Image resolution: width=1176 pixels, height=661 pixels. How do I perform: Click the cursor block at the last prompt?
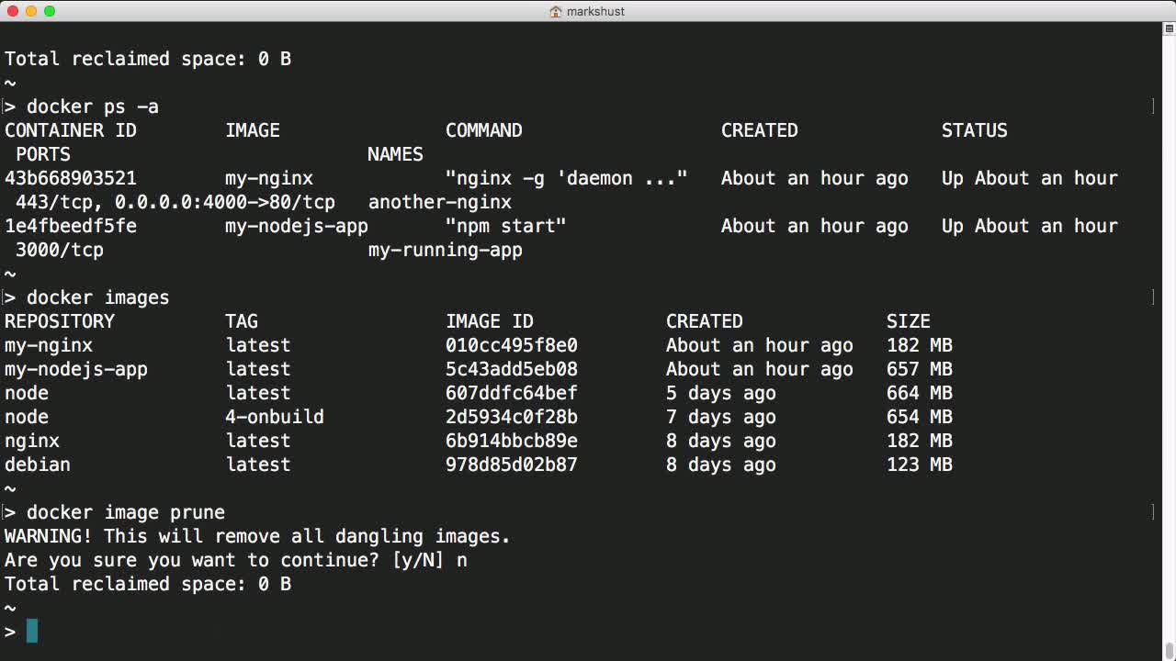coord(32,631)
